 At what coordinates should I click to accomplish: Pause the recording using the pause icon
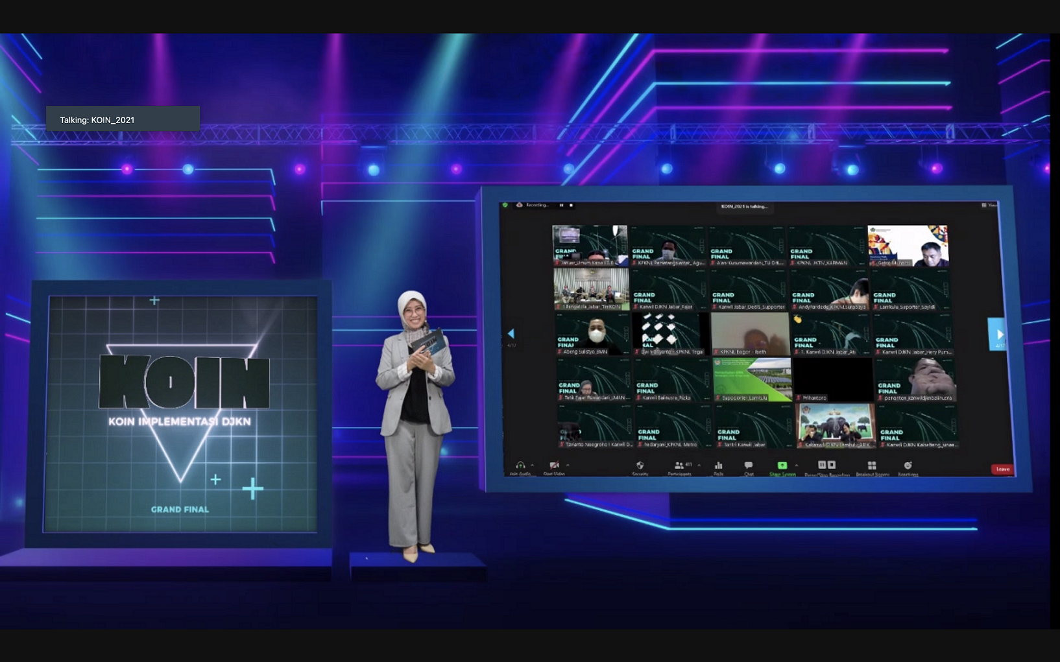click(561, 206)
